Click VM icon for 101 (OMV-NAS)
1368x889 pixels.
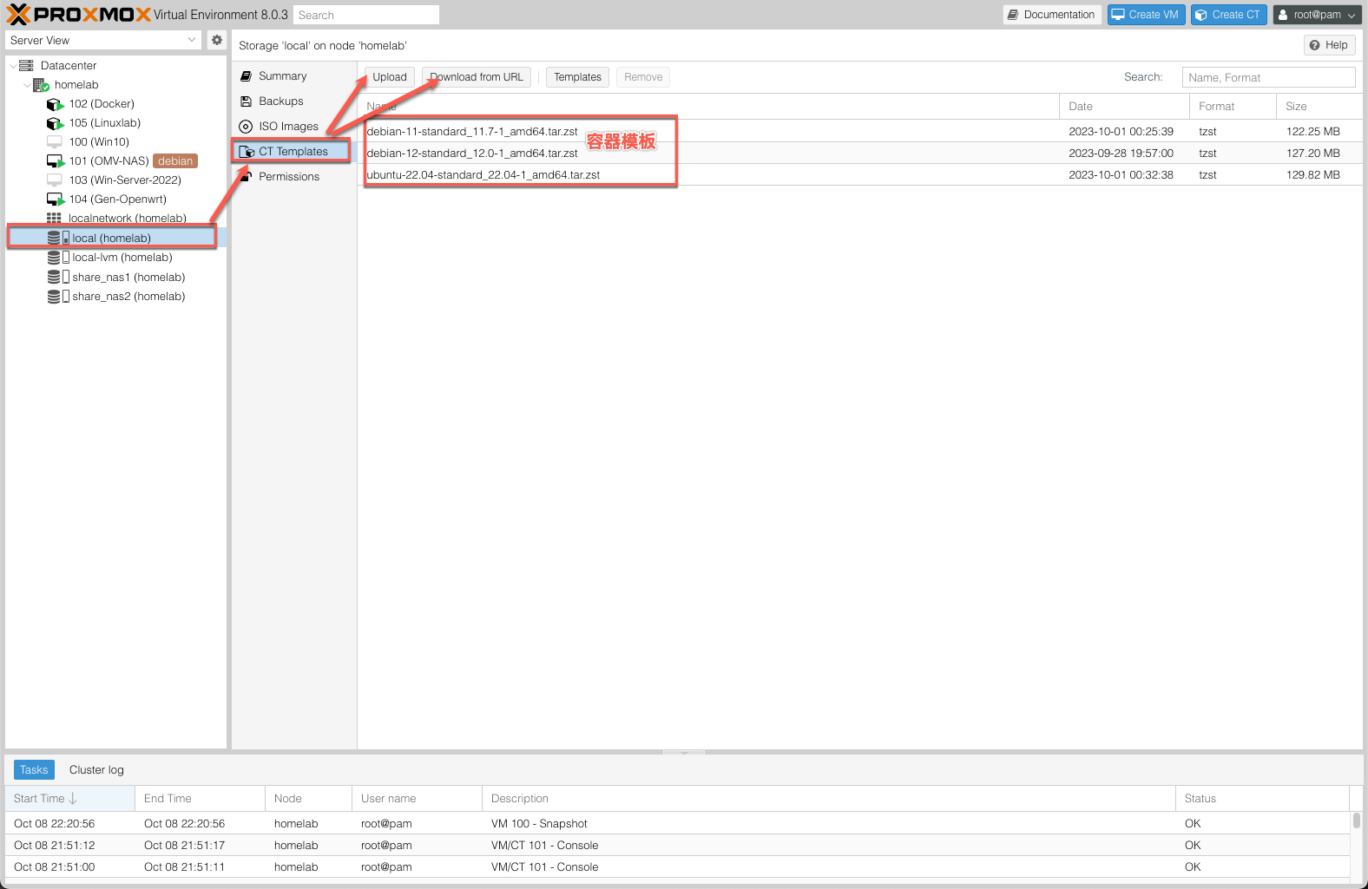coord(55,161)
